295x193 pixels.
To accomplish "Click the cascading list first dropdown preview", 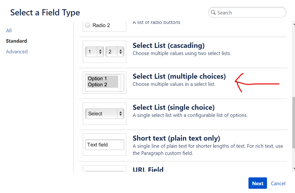I will coord(94,52).
